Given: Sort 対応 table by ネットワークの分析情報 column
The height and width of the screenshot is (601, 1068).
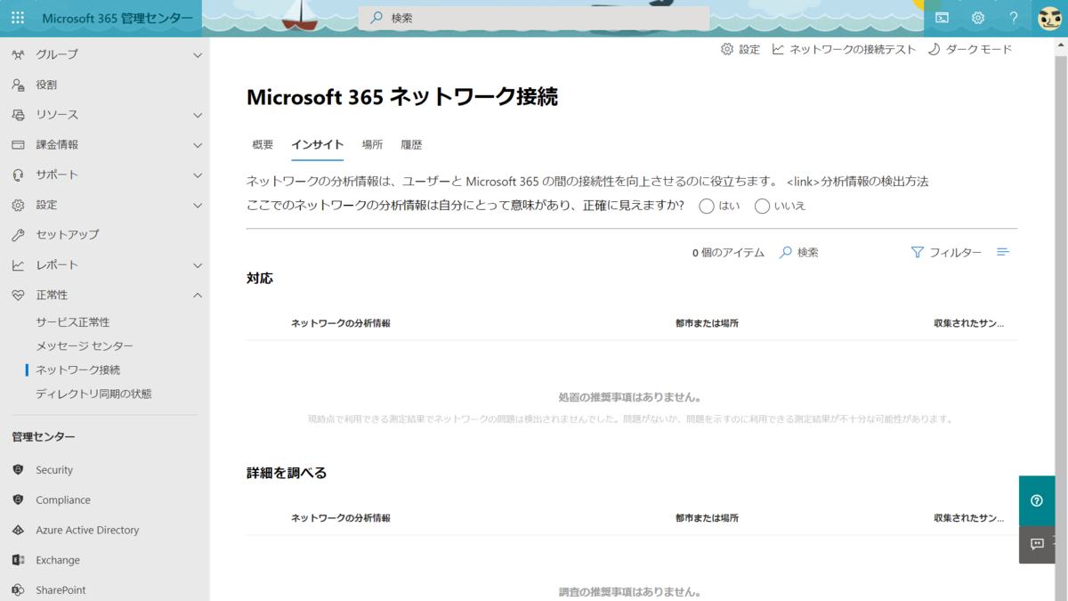Looking at the screenshot, I should pos(341,323).
